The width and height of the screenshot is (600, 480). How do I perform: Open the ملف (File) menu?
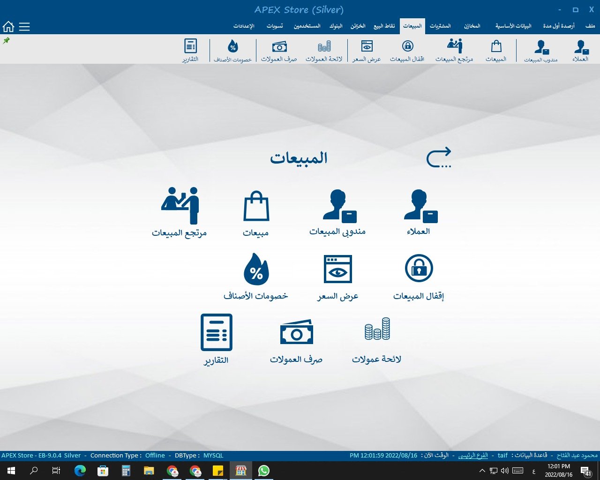[590, 26]
